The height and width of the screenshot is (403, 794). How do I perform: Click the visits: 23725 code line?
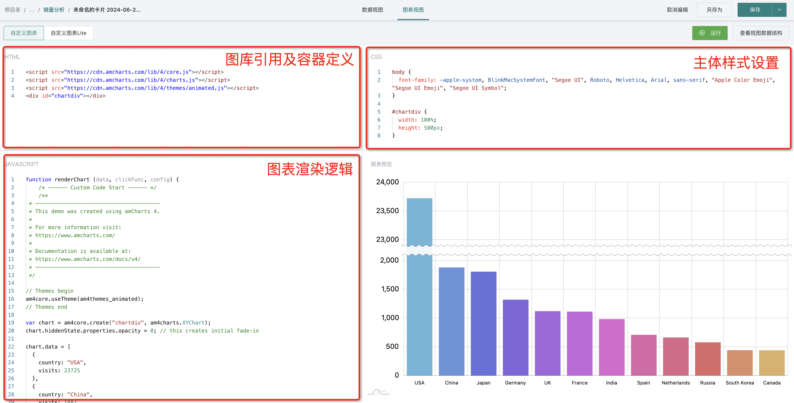pos(59,370)
